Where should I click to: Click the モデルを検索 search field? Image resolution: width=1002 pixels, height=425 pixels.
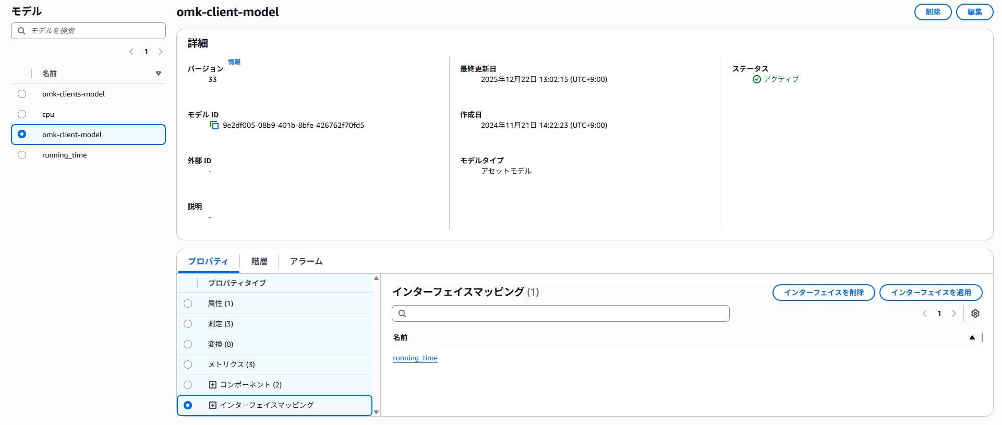94,31
